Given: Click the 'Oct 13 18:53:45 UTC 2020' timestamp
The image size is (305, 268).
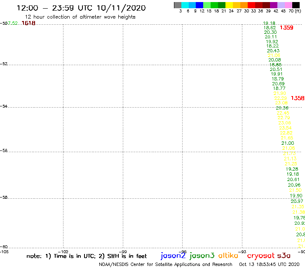Looking at the screenshot, I should (269, 264).
